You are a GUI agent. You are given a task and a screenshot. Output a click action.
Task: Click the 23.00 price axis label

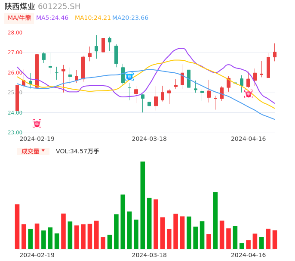(x=15, y=133)
